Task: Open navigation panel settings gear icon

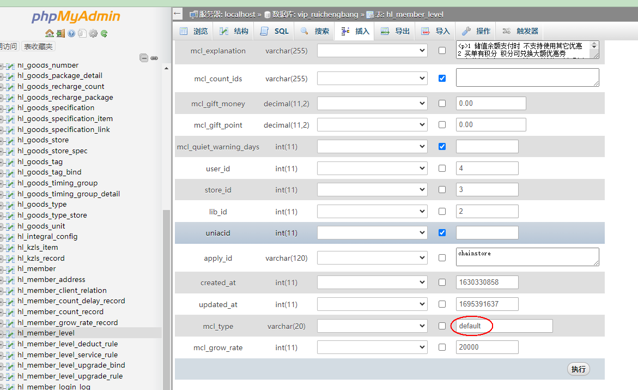Action: pyautogui.click(x=93, y=33)
